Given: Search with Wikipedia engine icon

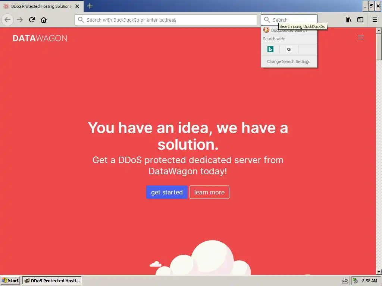Looking at the screenshot, I should click(289, 49).
